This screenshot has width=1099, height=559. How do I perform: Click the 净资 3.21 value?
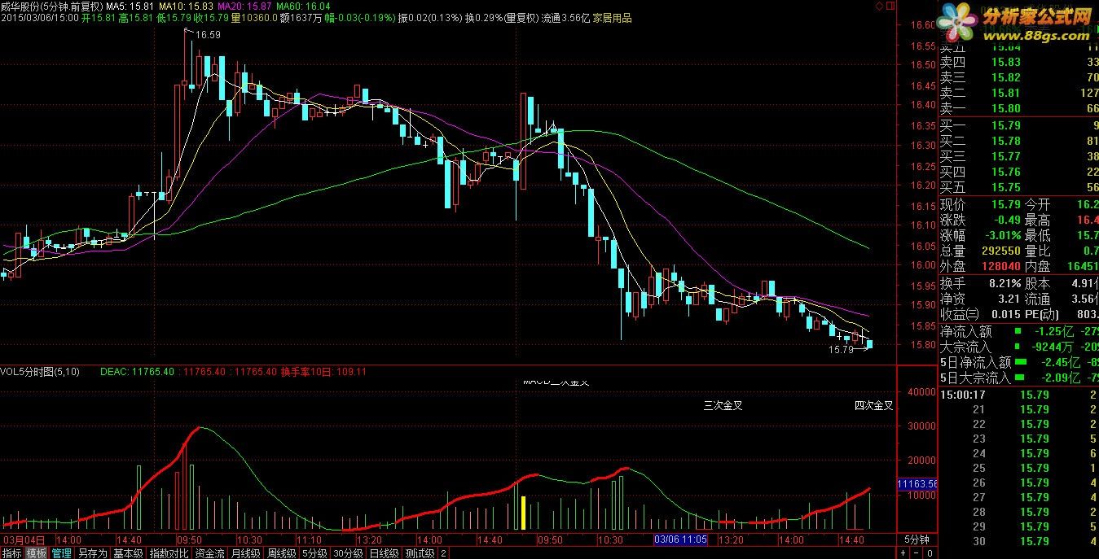[x=1009, y=299]
